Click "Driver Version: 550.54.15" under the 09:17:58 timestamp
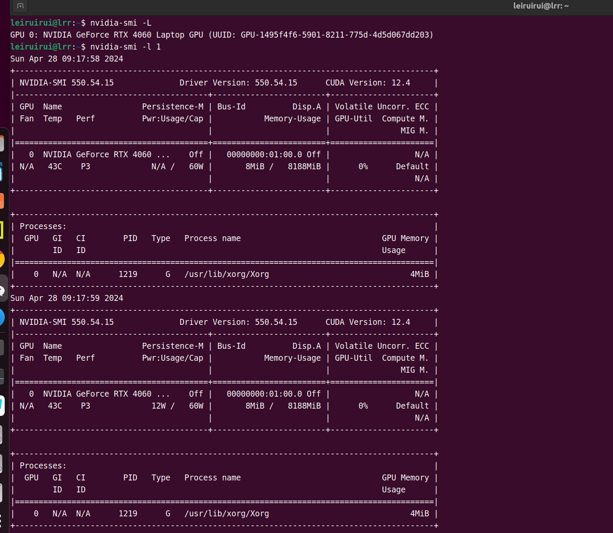This screenshot has height=533, width=613. 238,83
